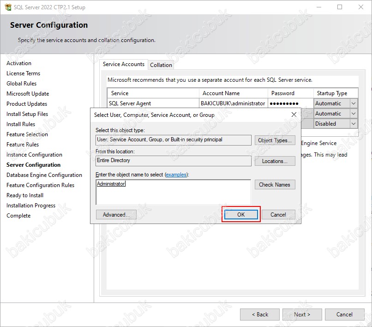Open the second Automatic startup type dropdown
Image resolution: width=372 pixels, height=327 pixels.
tap(353, 114)
